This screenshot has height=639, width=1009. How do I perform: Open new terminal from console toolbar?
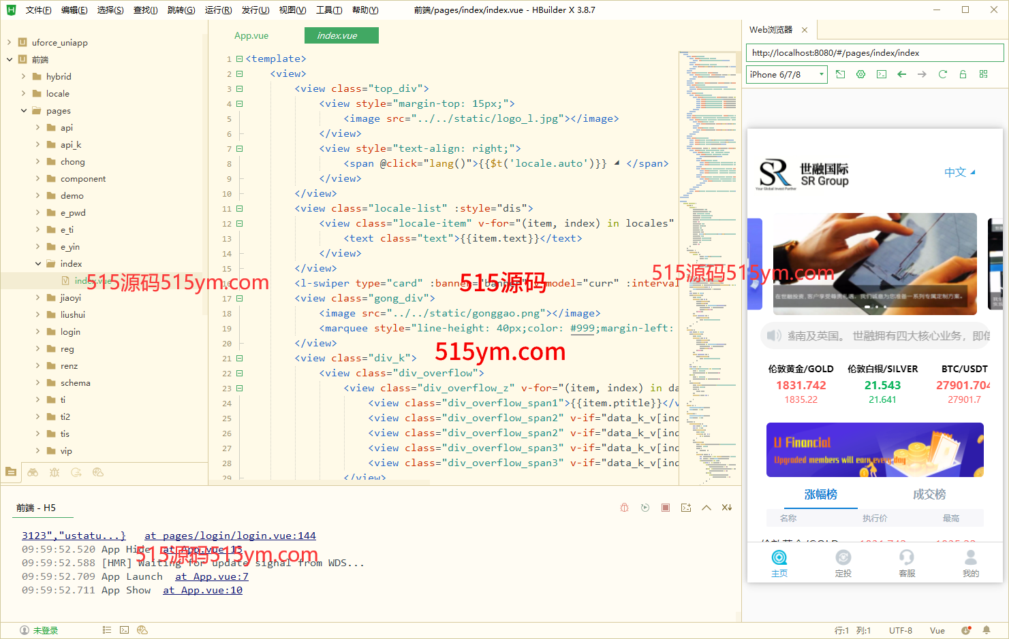(x=685, y=508)
